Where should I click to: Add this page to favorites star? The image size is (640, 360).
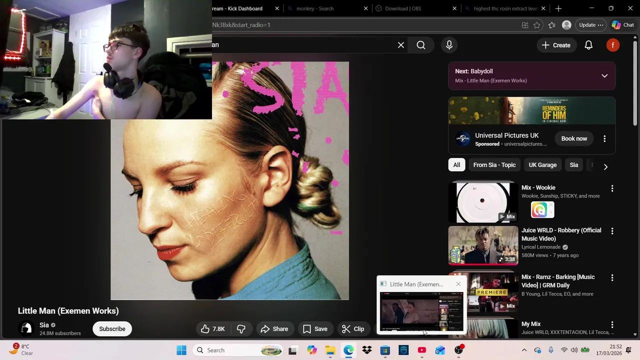[x=537, y=25]
